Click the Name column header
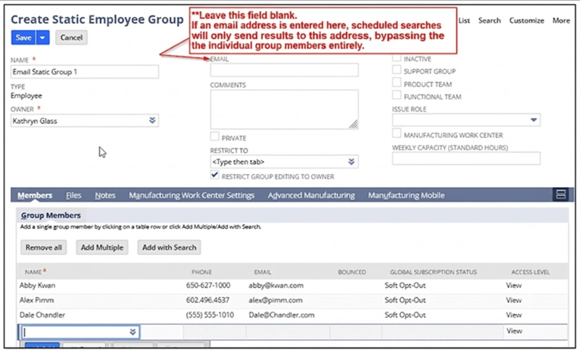 pos(35,272)
